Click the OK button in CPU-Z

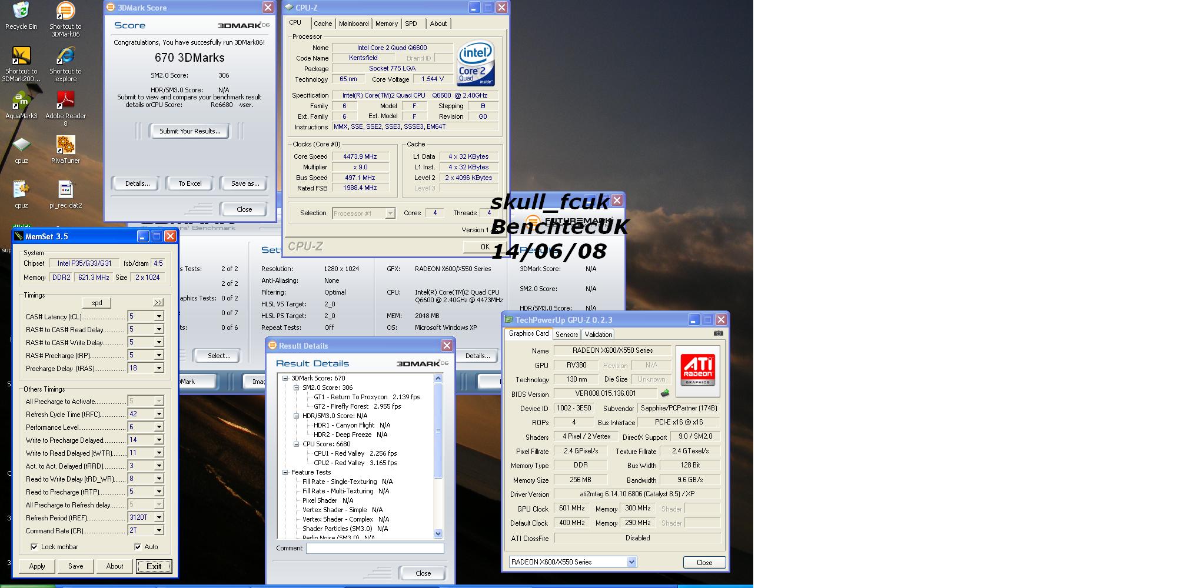click(x=484, y=247)
